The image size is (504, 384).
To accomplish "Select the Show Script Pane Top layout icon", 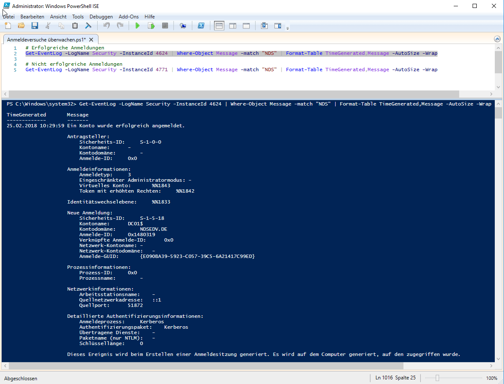I will point(219,26).
